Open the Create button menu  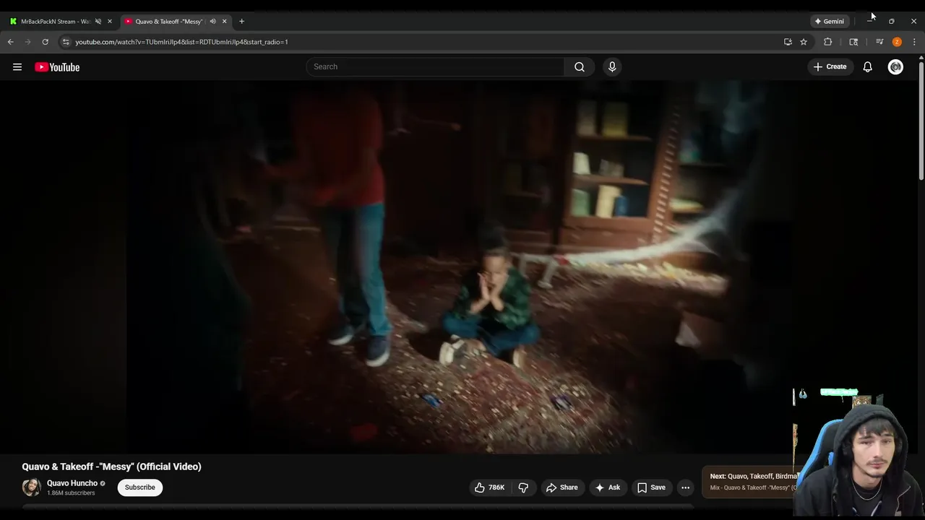tap(830, 67)
